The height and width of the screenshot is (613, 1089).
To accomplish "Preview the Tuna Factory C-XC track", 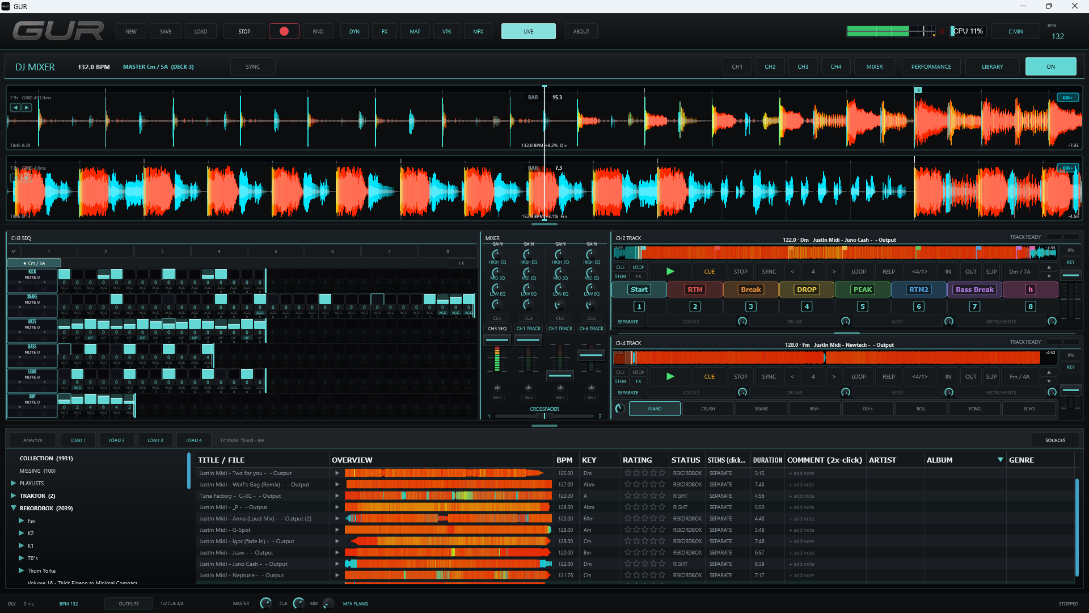I will click(337, 496).
